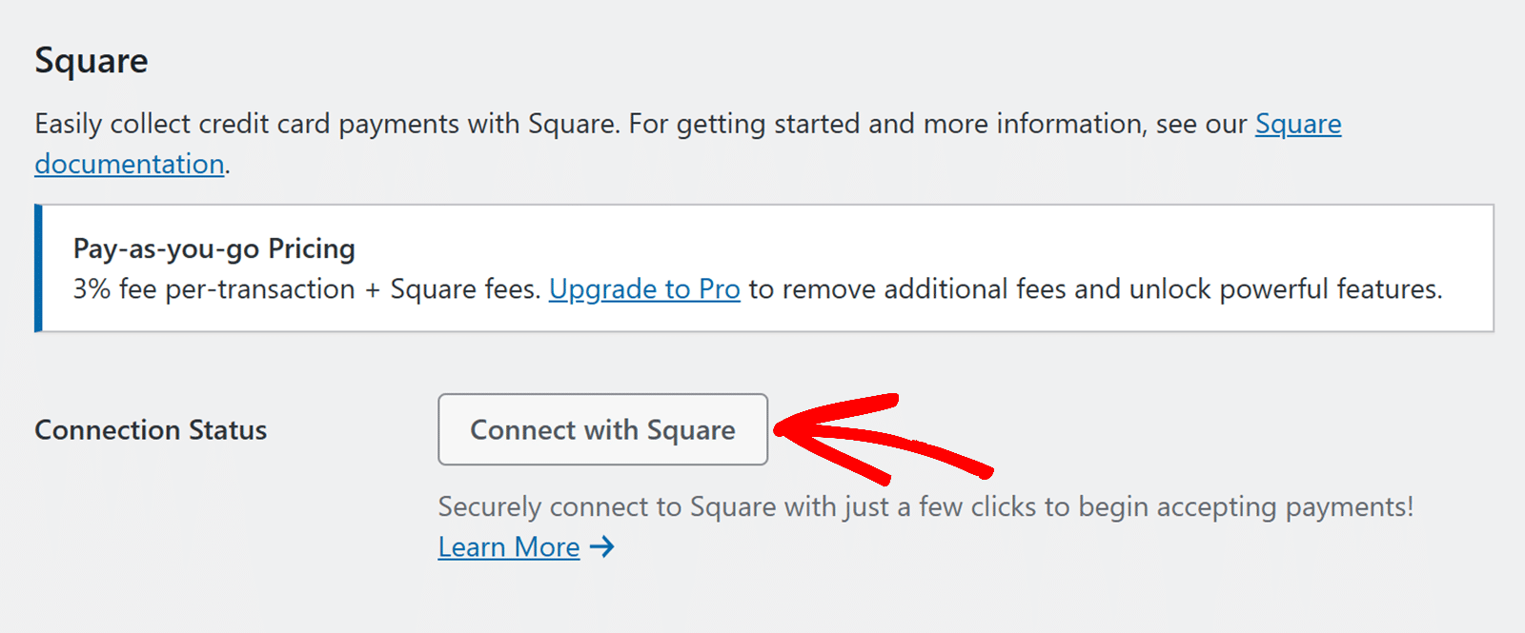Open the Pro upgrade page via its link
Screen dimensions: 1525x633
(x=644, y=288)
